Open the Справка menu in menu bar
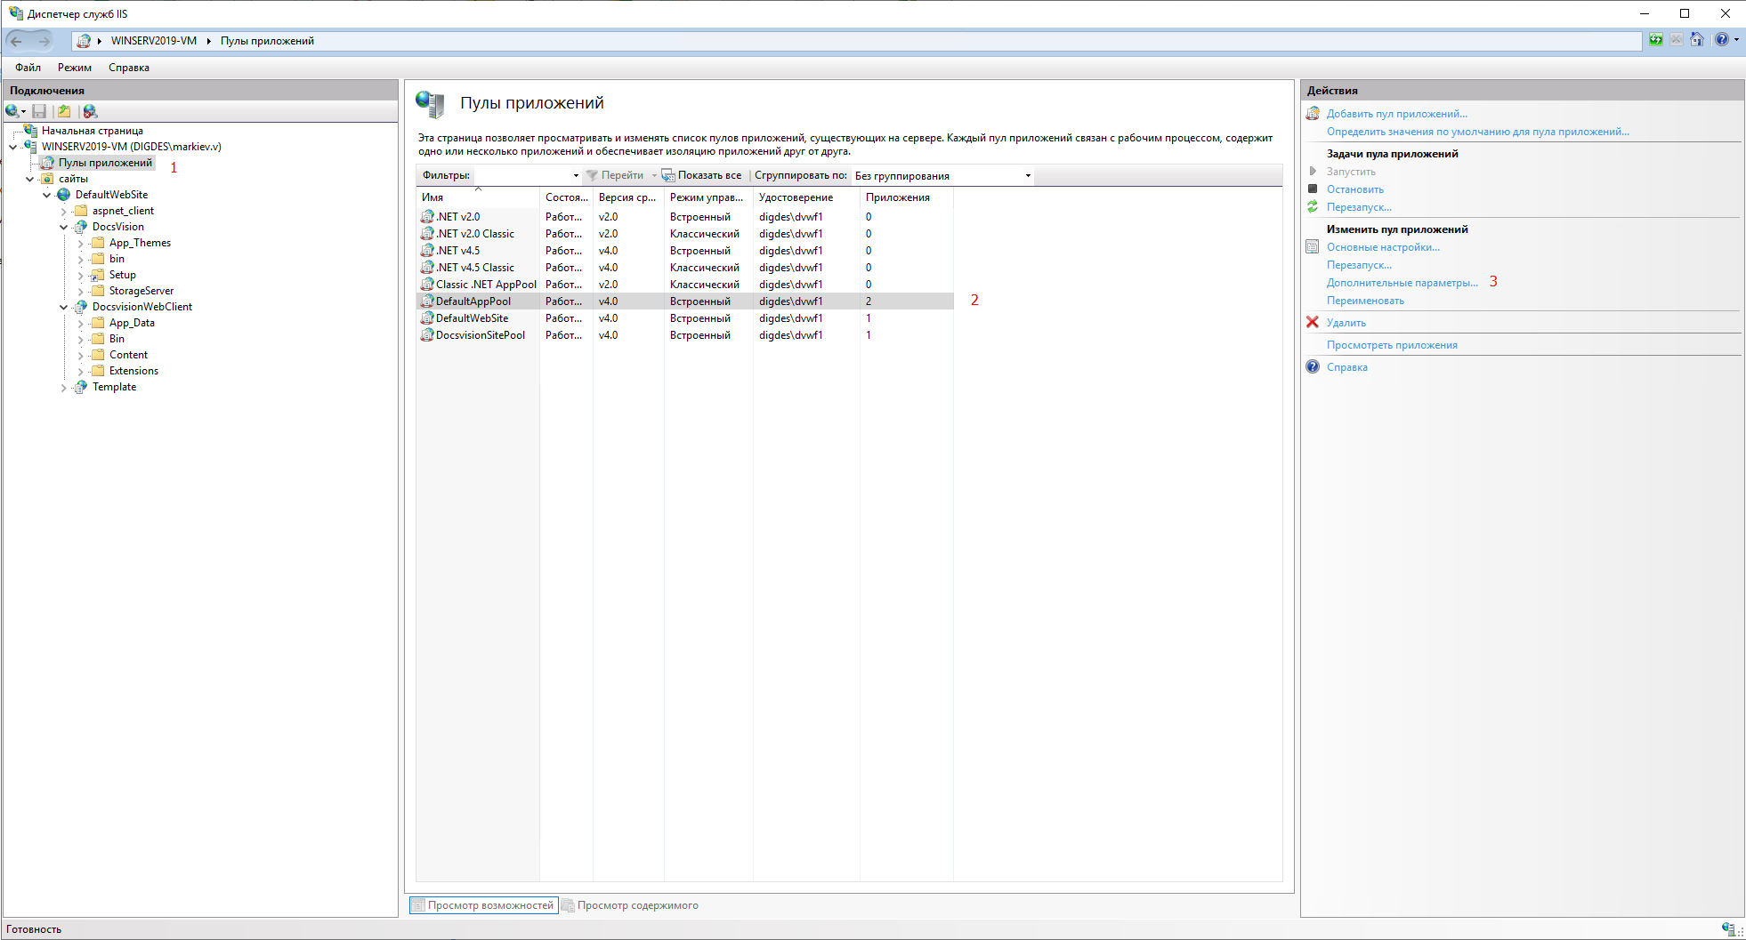Screen dimensions: 1746x940 129,68
